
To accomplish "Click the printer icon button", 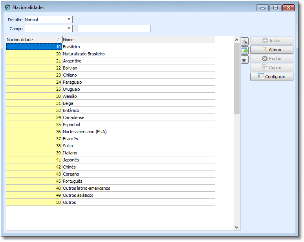I will click(244, 60).
